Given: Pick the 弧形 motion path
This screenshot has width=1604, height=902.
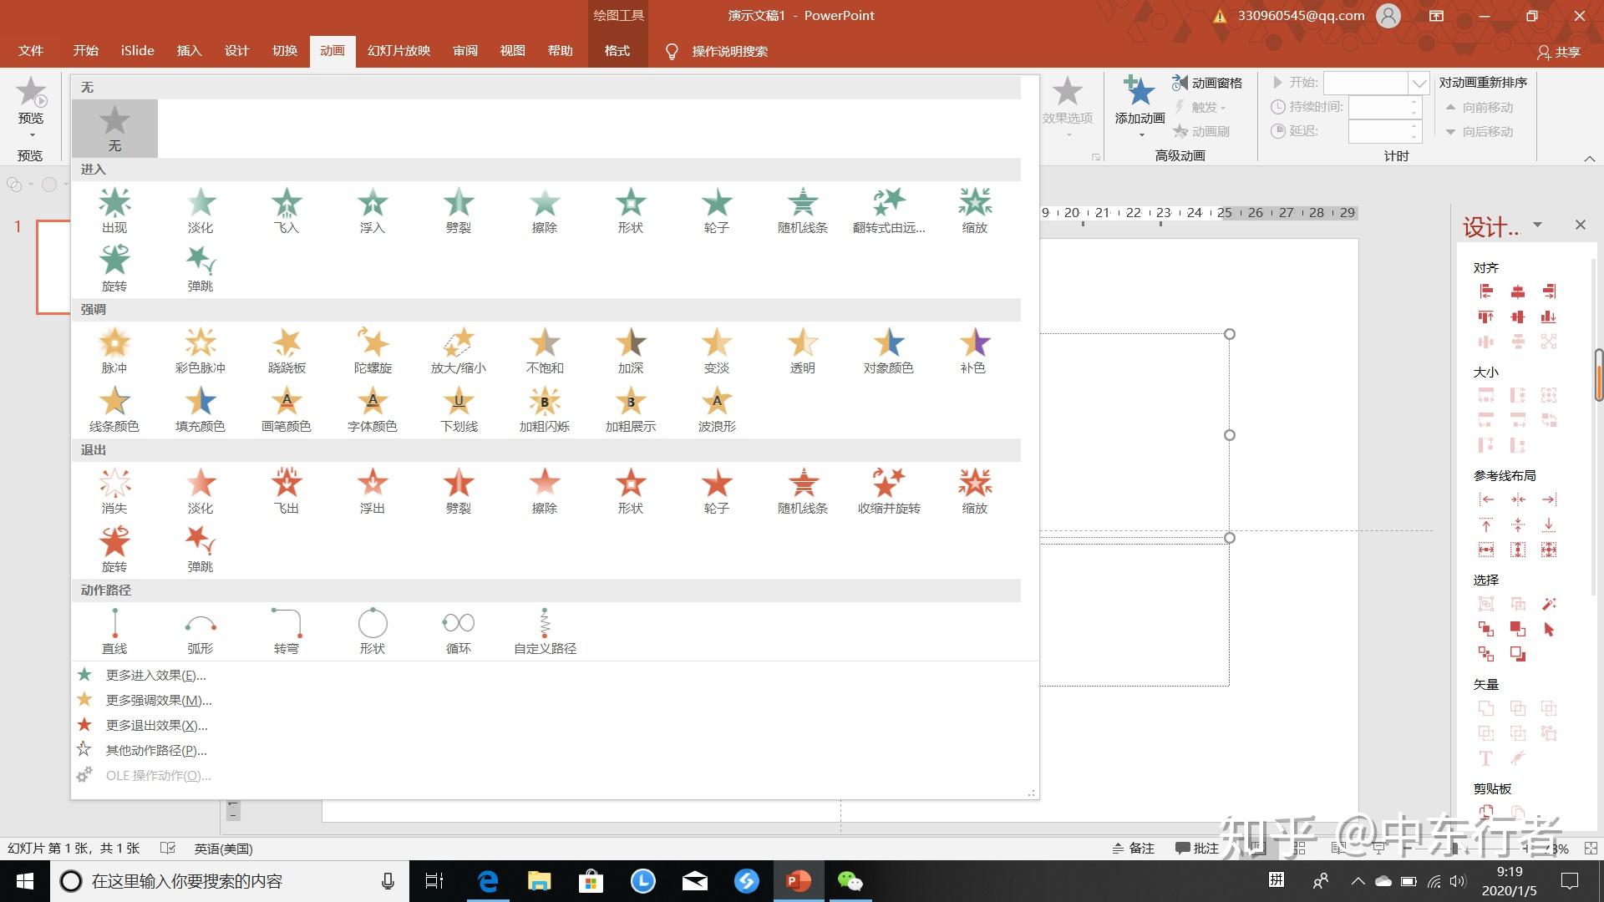Looking at the screenshot, I should [x=200, y=631].
